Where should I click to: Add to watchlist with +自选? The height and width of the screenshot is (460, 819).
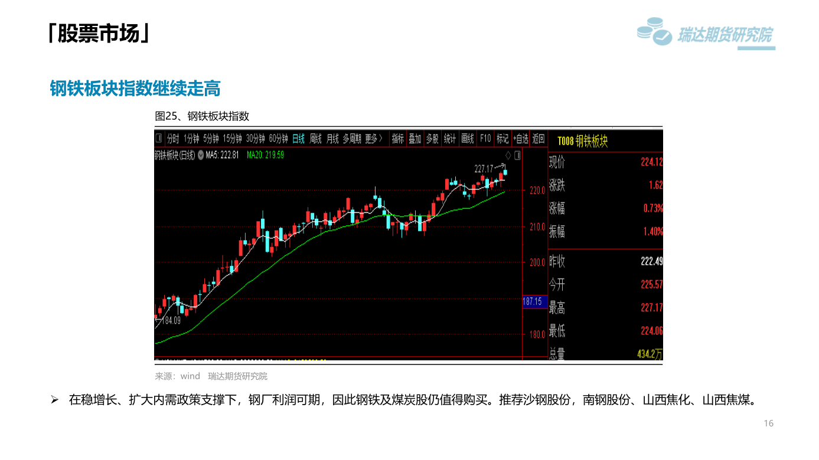pyautogui.click(x=520, y=139)
